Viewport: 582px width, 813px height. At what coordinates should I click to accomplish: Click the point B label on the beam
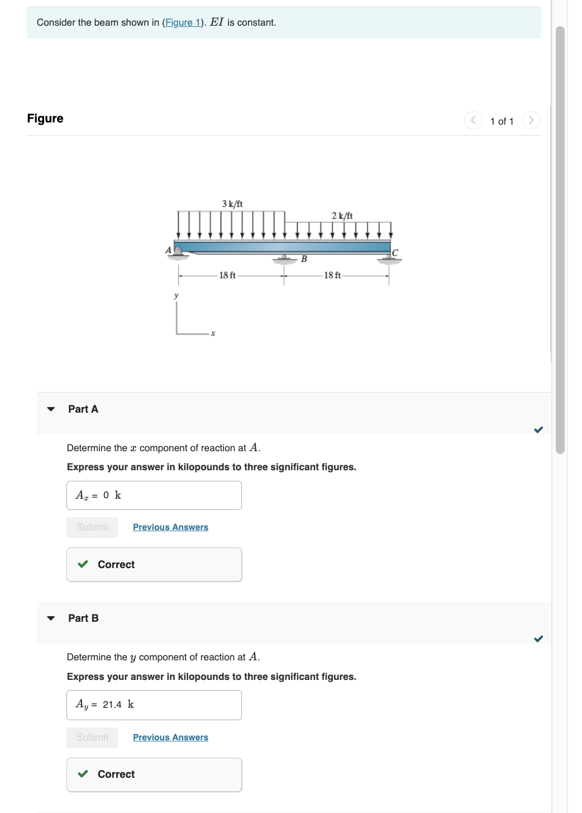[x=304, y=259]
